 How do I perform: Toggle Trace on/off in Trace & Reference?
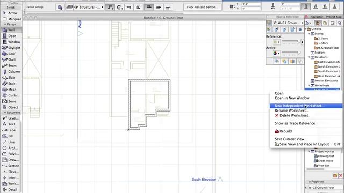[x=269, y=23]
